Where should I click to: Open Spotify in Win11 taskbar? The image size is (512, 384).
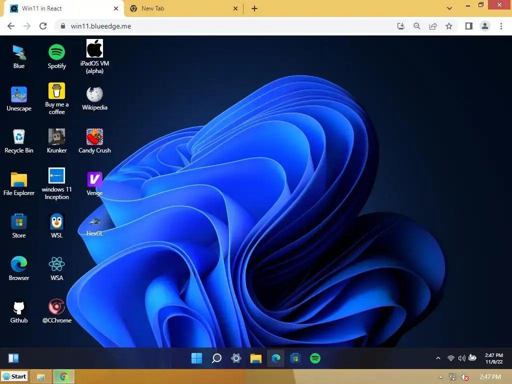click(x=315, y=358)
